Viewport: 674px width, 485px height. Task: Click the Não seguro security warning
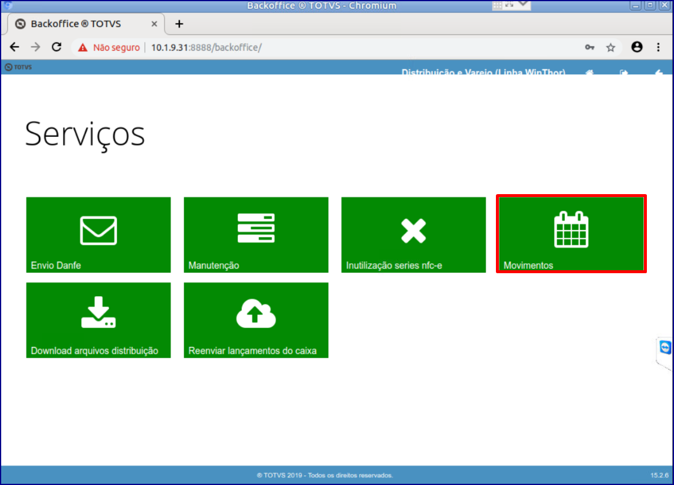pos(109,48)
